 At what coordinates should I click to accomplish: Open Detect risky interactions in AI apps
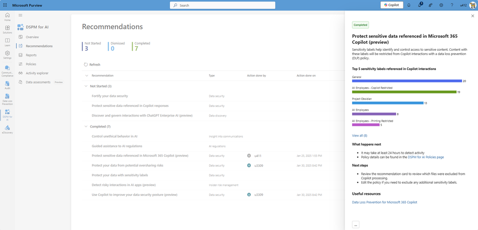(x=124, y=185)
